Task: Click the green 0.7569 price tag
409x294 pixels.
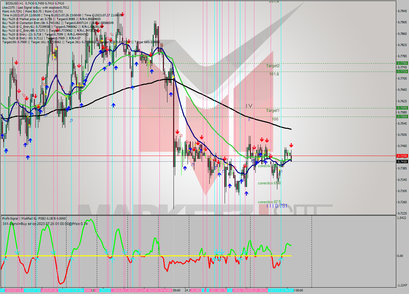Action: 402,116
